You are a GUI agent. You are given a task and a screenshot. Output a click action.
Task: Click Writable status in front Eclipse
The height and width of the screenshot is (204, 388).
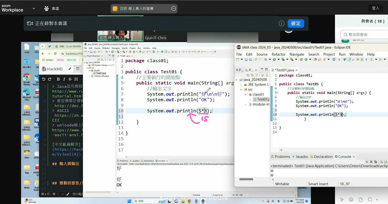282,184
